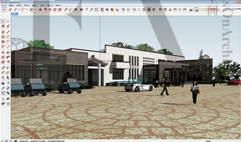Select Zoom Window tool in left palette
Image resolution: width=241 pixels, height=142 pixels.
8,88
